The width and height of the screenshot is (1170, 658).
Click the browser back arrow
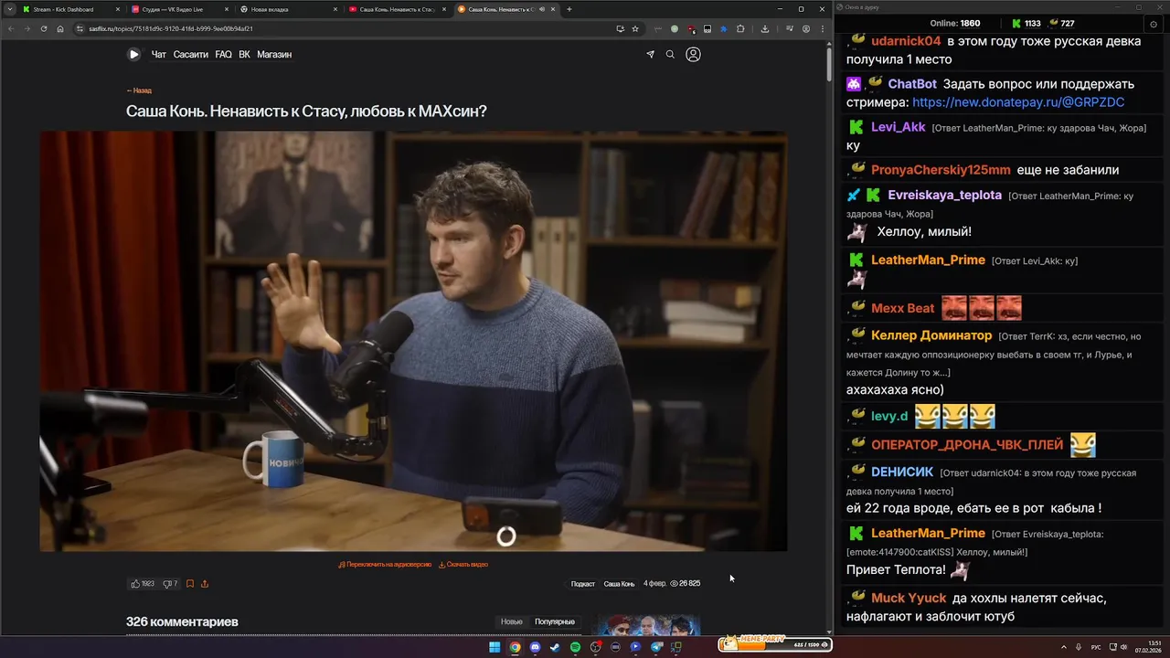pyautogui.click(x=11, y=28)
